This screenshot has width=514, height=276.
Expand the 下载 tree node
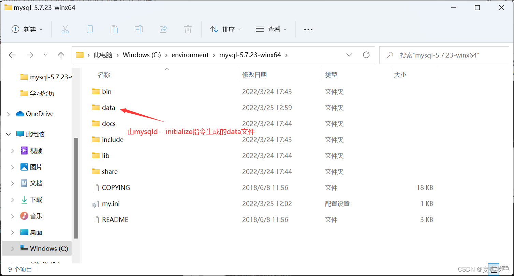click(x=13, y=200)
